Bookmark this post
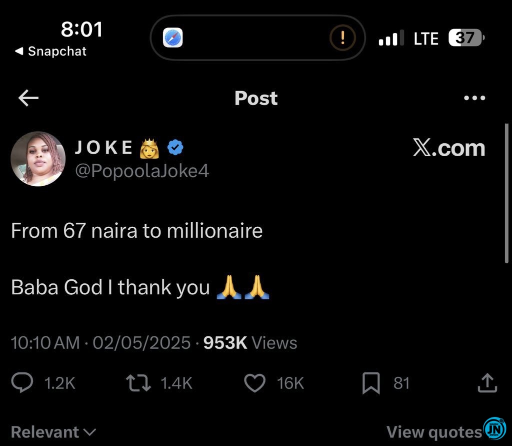 coord(371,383)
